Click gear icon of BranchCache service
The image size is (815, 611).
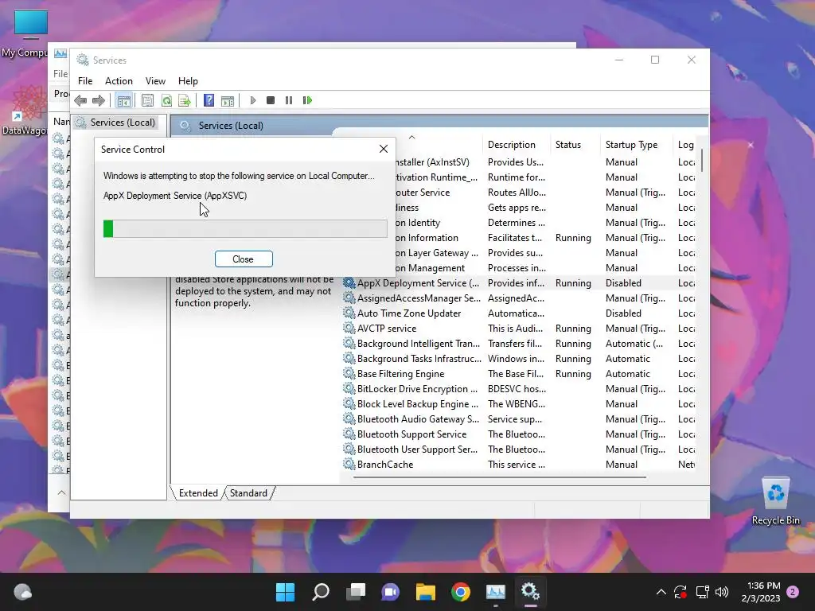(x=349, y=464)
